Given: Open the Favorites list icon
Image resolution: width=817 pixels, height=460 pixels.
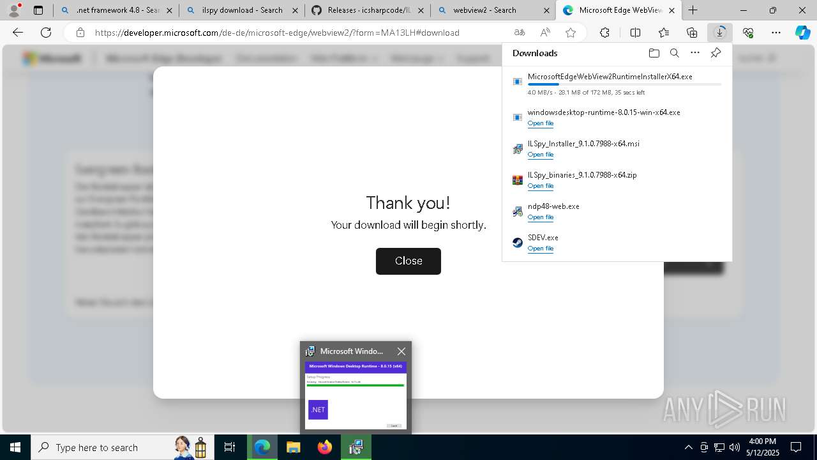Looking at the screenshot, I should tap(664, 33).
